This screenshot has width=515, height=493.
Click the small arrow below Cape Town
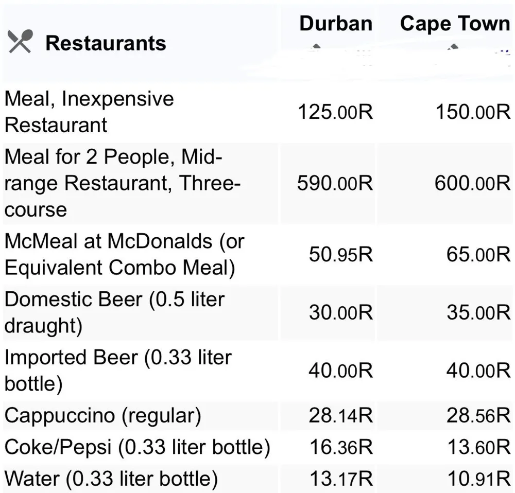point(453,46)
